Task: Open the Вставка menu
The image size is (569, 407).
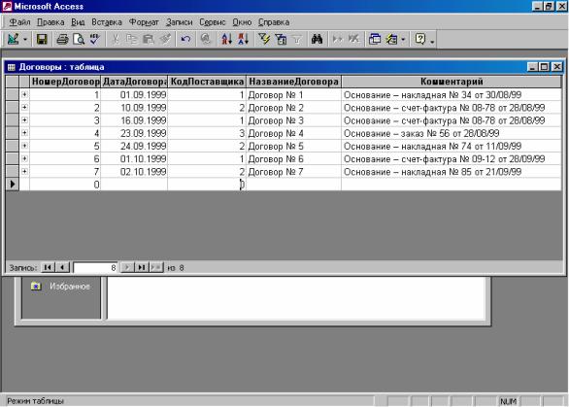Action: 107,22
